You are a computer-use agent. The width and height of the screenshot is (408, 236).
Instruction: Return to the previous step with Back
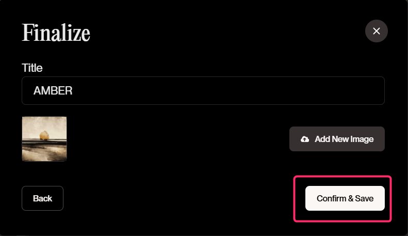click(x=42, y=198)
